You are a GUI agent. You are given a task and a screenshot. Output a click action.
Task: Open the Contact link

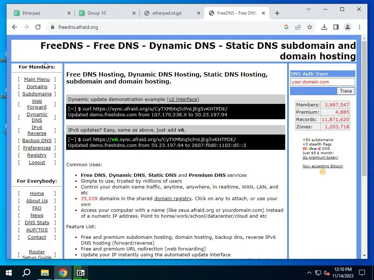click(x=37, y=237)
